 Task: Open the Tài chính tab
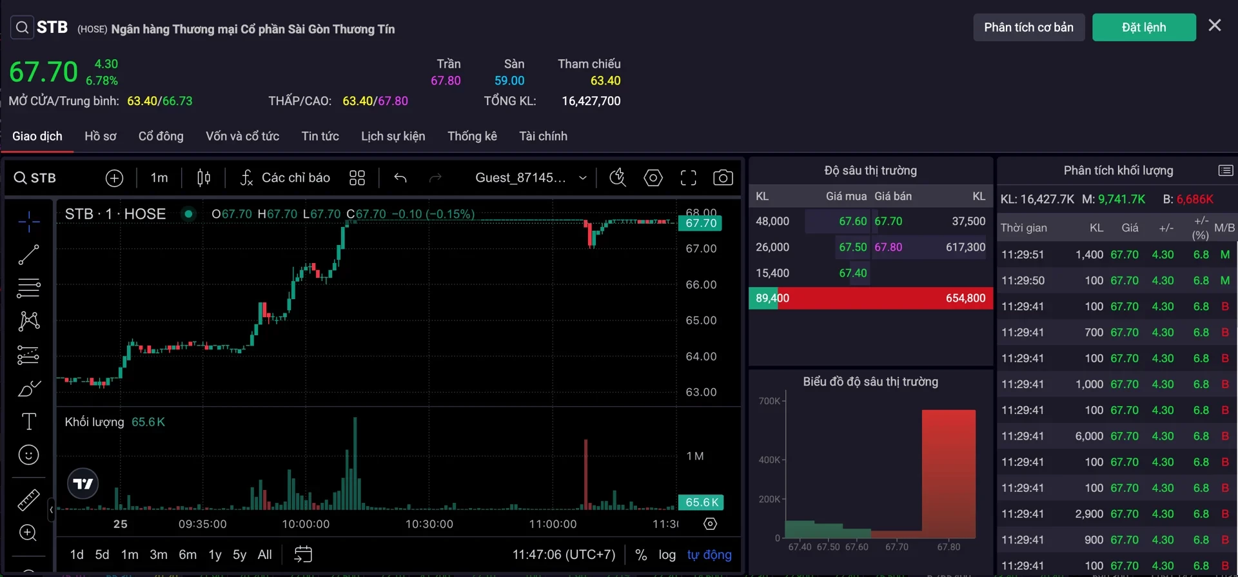point(543,136)
